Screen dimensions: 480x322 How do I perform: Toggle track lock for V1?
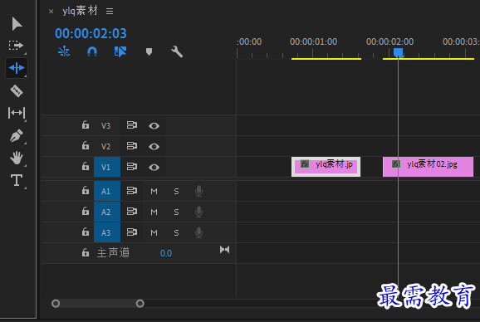(86, 166)
